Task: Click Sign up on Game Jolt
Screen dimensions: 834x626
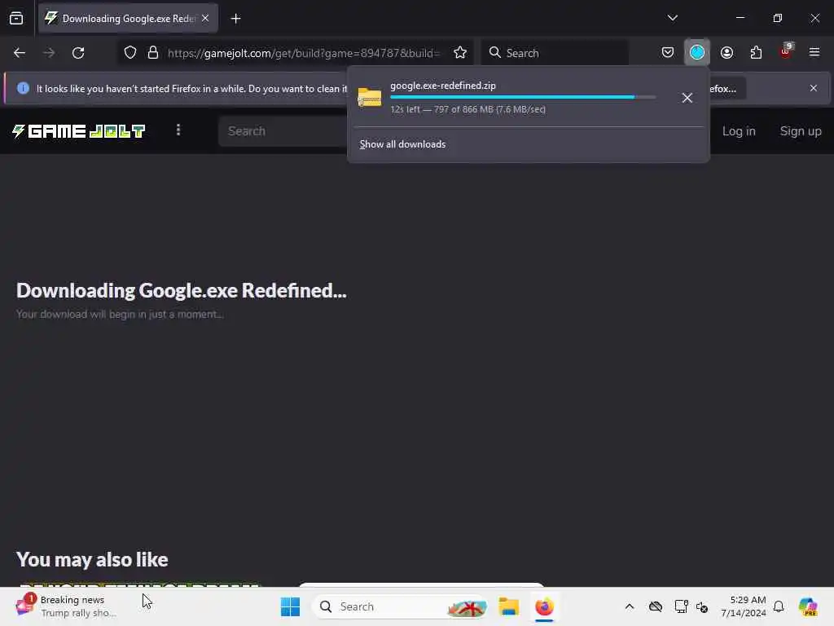Action: [801, 131]
